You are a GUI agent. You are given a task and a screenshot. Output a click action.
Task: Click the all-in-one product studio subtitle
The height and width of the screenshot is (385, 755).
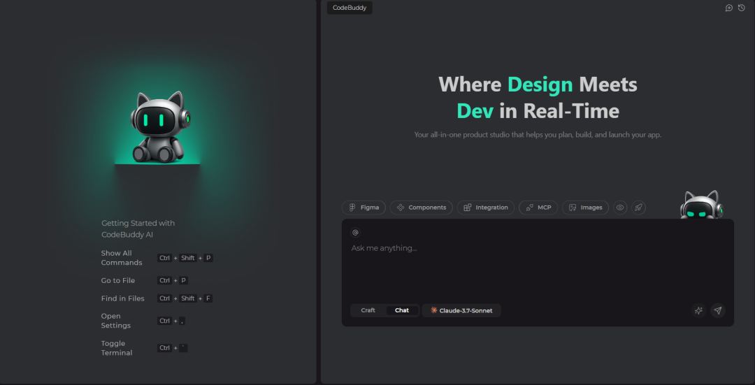538,135
